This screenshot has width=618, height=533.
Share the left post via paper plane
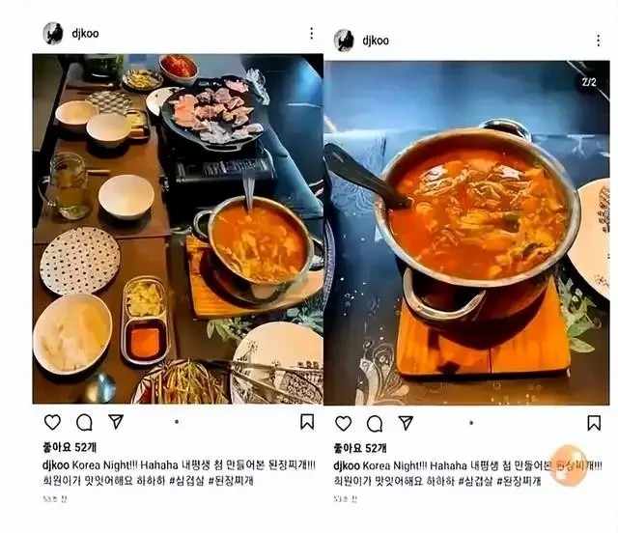[x=116, y=421]
